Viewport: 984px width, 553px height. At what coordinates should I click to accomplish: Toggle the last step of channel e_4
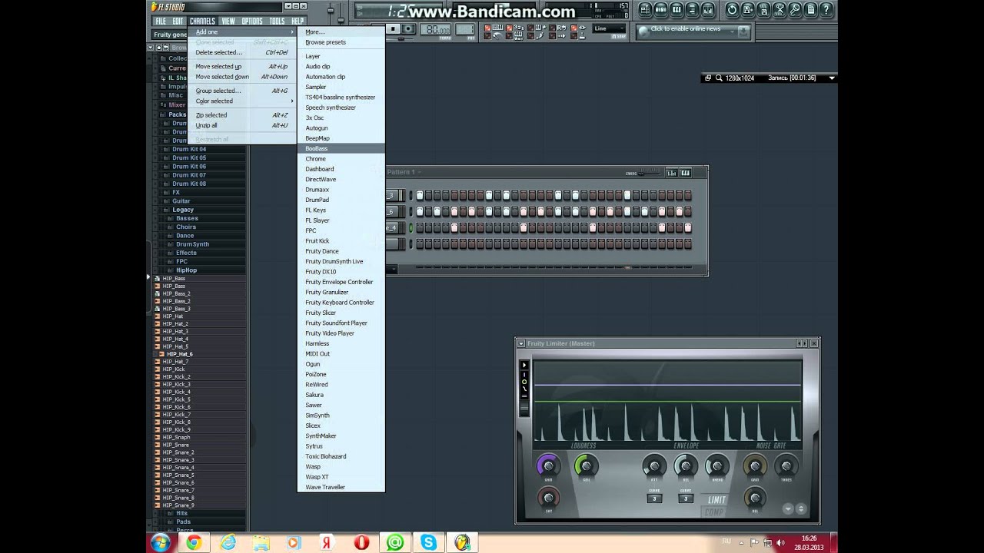pyautogui.click(x=687, y=227)
